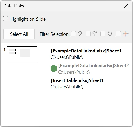Select the [Insert table.xlsx]Sheet1 link entry

click(x=77, y=84)
